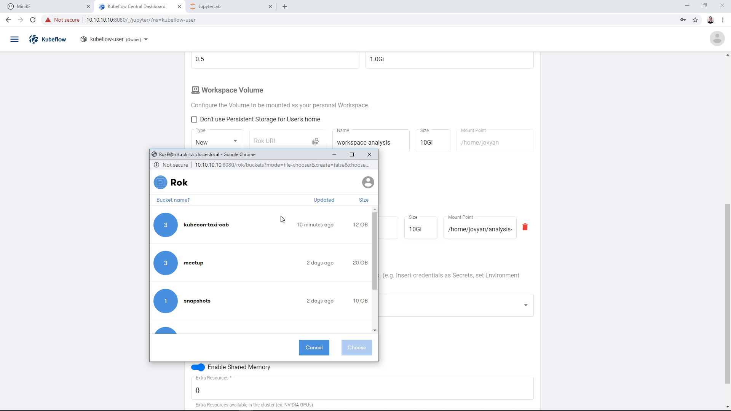Open the snapshots bucket
Screen dimensions: 731x411
pos(260,301)
